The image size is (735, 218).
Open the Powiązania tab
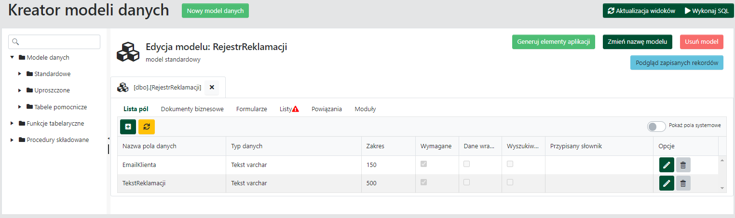click(x=327, y=109)
